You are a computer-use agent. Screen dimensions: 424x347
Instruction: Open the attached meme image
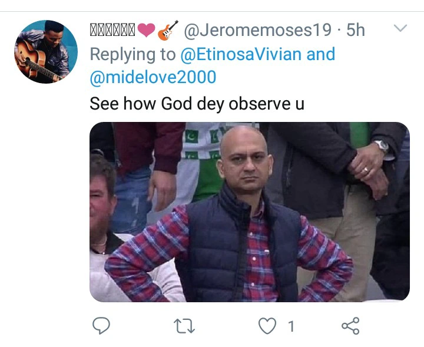pos(249,212)
